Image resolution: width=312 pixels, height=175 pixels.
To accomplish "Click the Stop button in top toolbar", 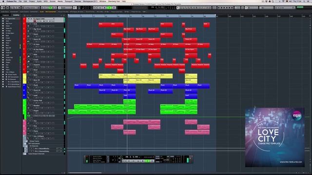I will click(104, 8).
